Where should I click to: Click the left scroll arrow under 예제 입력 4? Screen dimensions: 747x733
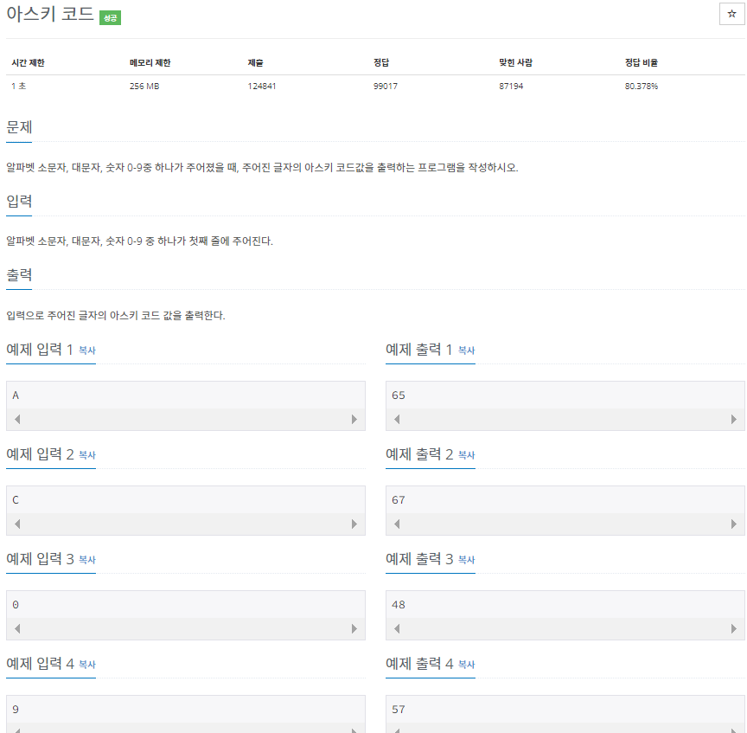(16, 732)
